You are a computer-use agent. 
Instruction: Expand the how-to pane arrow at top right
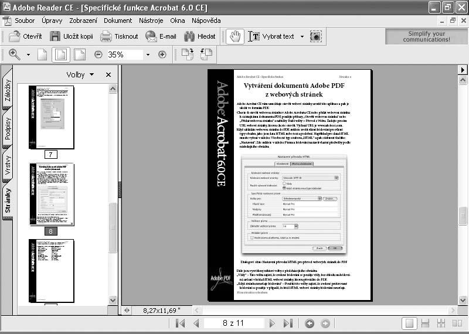[463, 70]
